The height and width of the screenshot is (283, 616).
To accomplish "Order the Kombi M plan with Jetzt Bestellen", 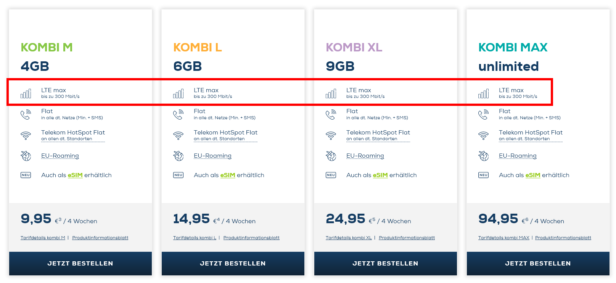I will (80, 264).
